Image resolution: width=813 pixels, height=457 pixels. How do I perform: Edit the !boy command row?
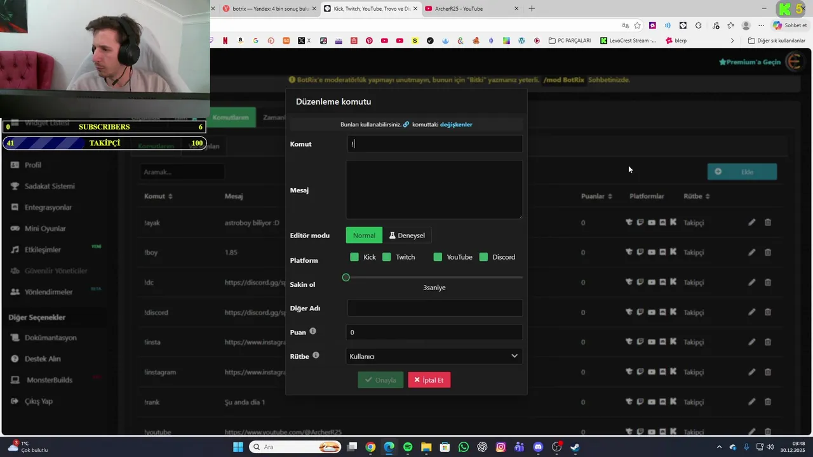[752, 252]
